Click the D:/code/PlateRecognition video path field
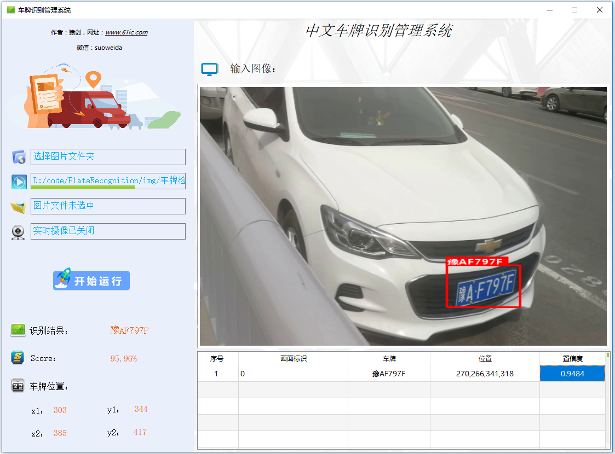 click(108, 181)
